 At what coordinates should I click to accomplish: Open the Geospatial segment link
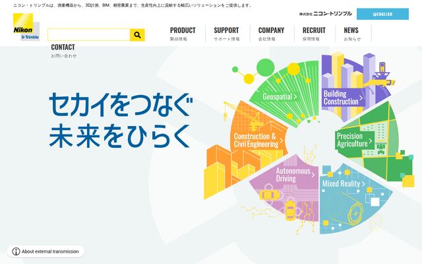[x=280, y=96]
